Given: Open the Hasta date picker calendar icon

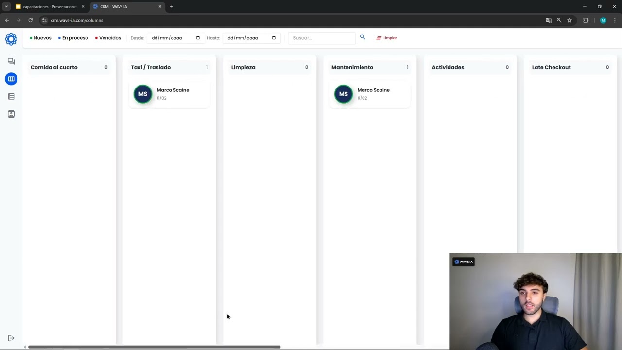Looking at the screenshot, I should tap(274, 38).
